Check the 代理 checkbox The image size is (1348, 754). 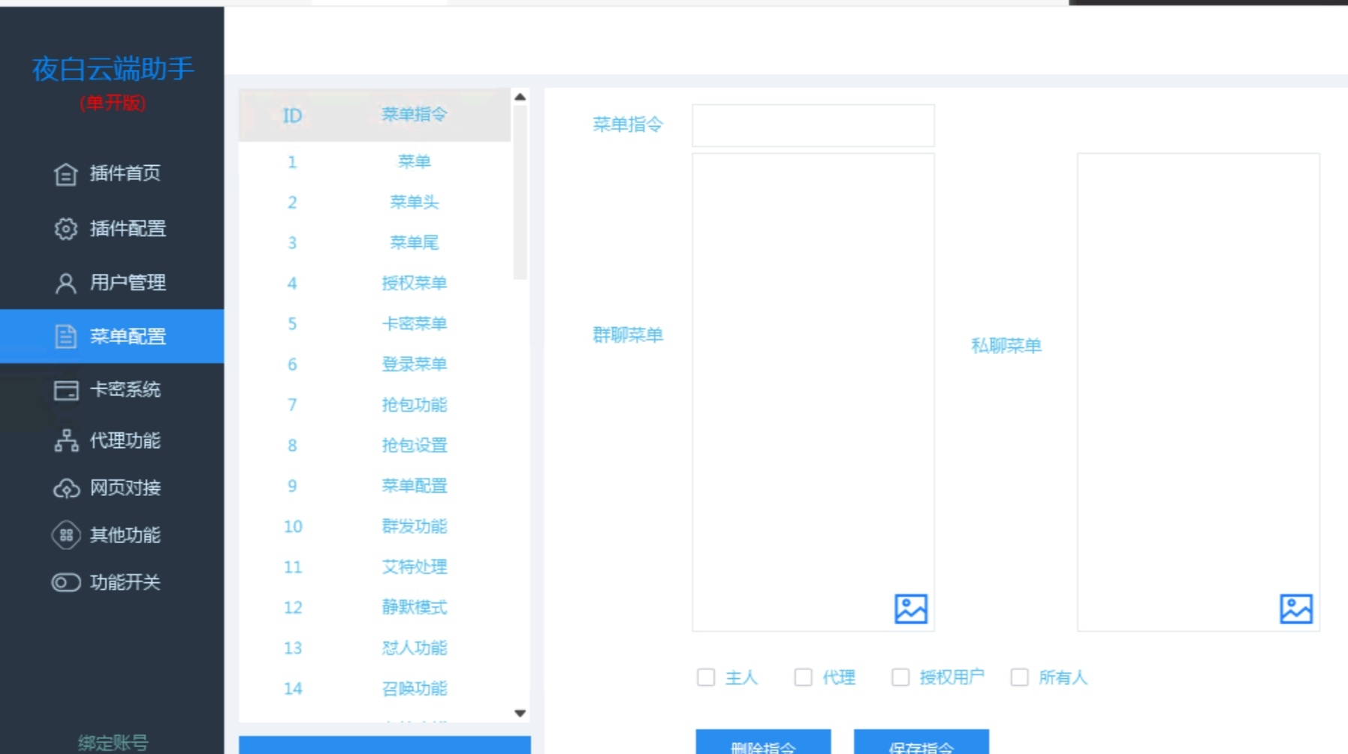803,677
